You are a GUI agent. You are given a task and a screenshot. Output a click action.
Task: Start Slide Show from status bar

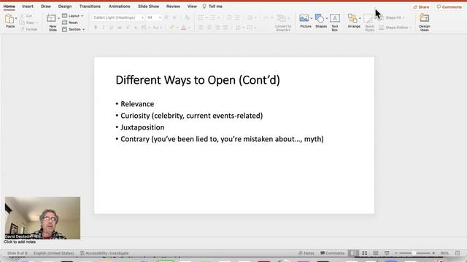coord(387,253)
